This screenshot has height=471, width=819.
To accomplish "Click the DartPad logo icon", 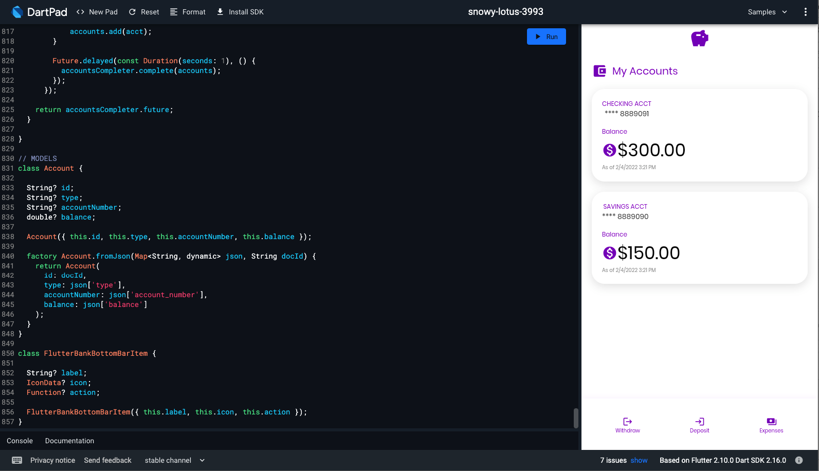I will click(17, 12).
